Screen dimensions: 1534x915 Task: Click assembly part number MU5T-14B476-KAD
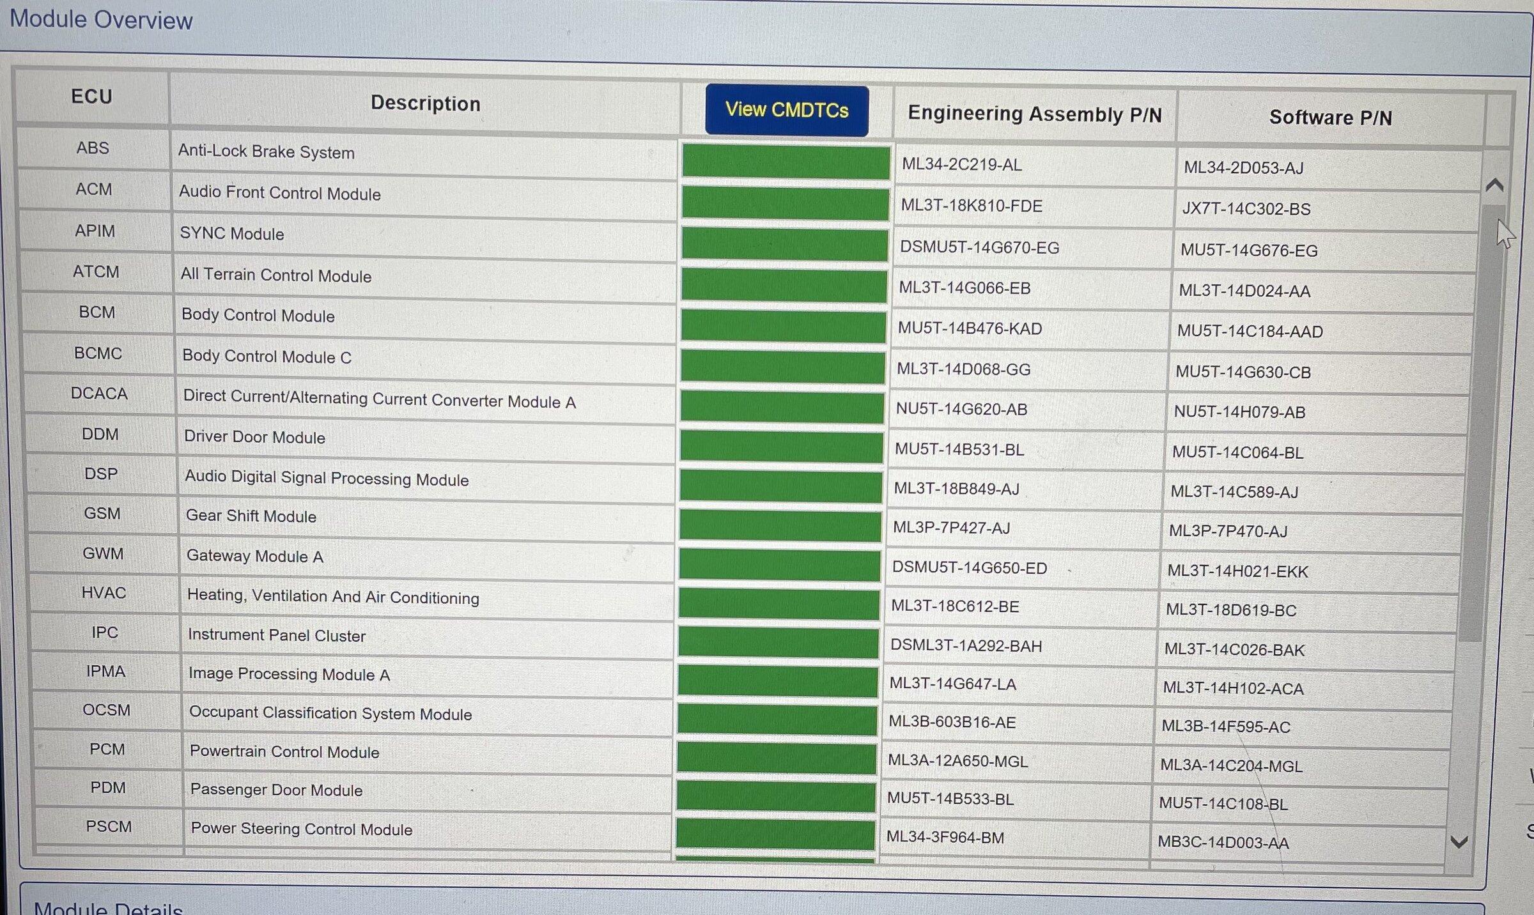pyautogui.click(x=970, y=328)
